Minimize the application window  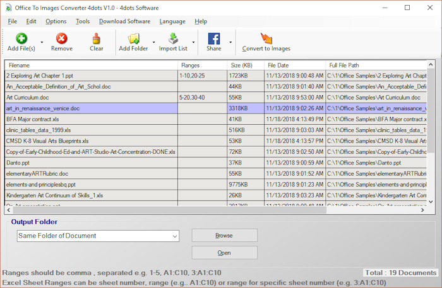(385, 8)
